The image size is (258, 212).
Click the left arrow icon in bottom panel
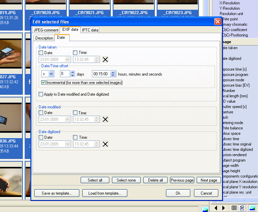216,208
